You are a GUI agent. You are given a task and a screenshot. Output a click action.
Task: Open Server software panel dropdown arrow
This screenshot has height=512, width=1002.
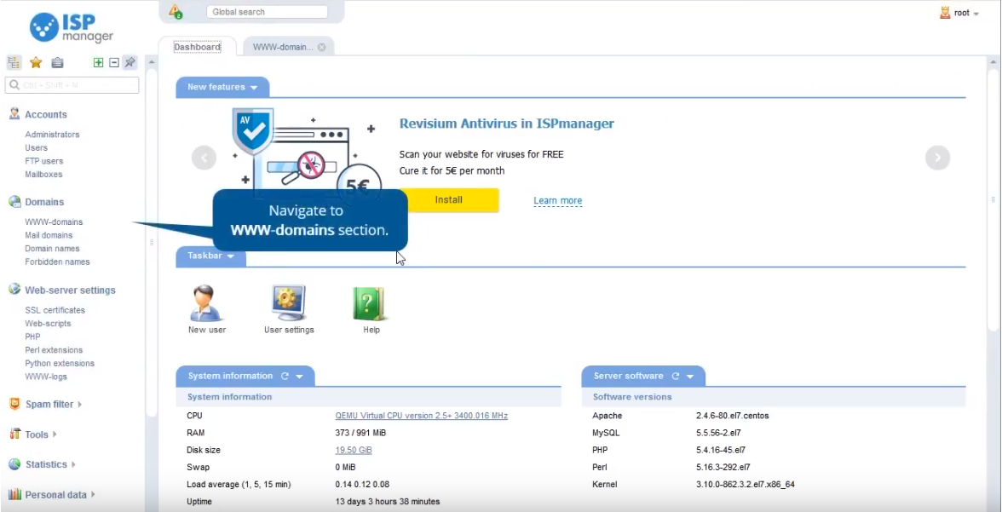690,377
